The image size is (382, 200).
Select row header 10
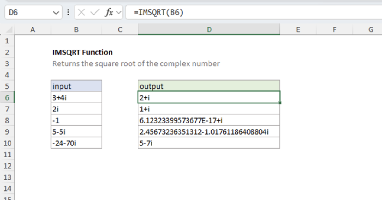[x=8, y=143]
